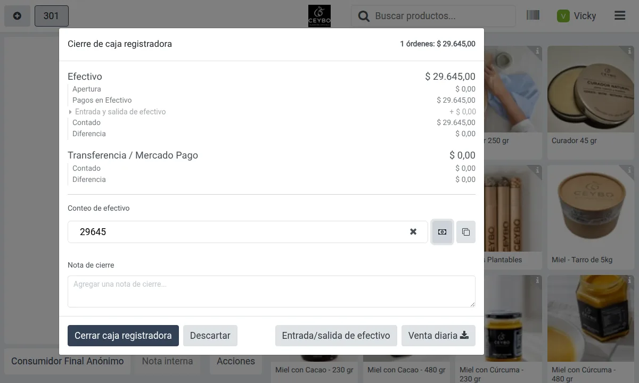Click the download icon on Venta diaria

[464, 336]
